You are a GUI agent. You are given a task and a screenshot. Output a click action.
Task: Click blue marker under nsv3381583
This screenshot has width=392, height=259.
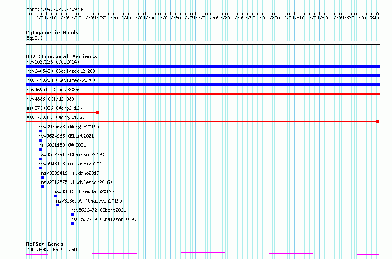point(55,196)
